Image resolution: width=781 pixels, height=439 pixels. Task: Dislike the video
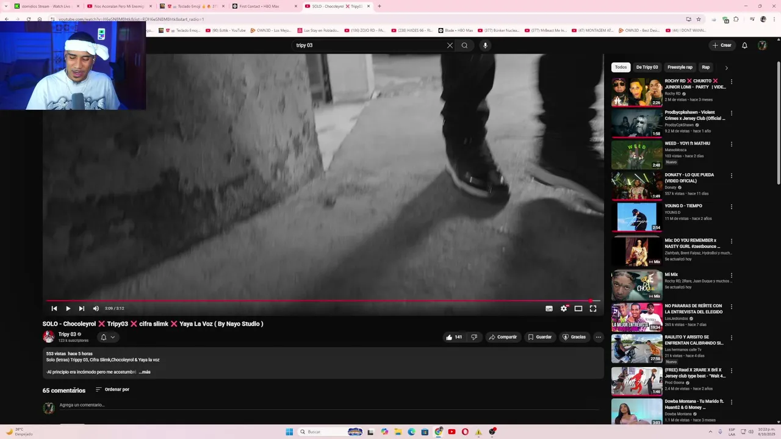(x=474, y=337)
